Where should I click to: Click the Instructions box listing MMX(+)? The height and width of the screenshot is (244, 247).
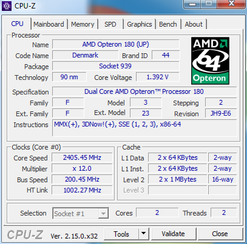coord(144,128)
